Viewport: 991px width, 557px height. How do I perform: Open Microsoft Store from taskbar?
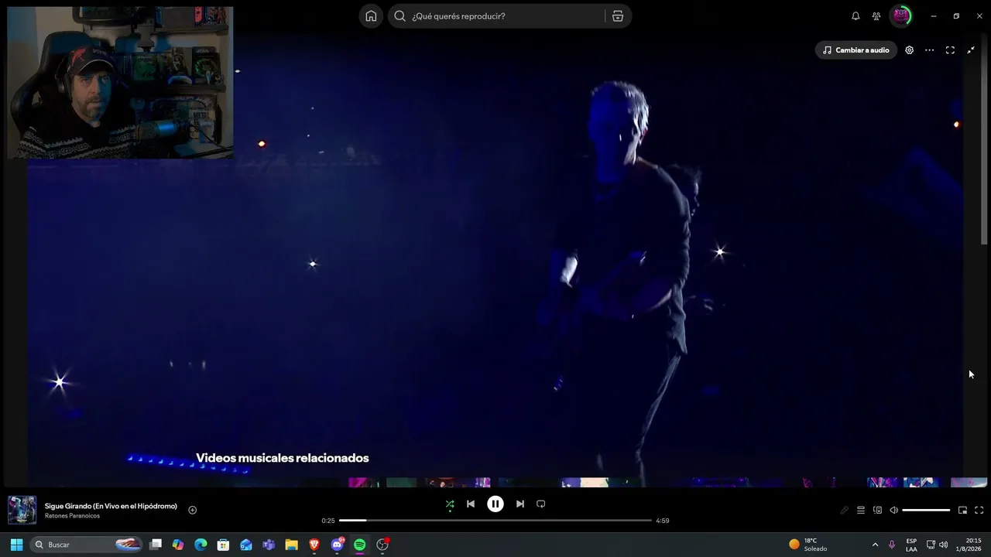223,545
